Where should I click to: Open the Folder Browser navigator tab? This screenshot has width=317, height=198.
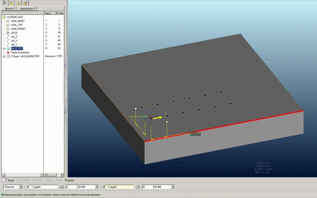click(x=11, y=3)
